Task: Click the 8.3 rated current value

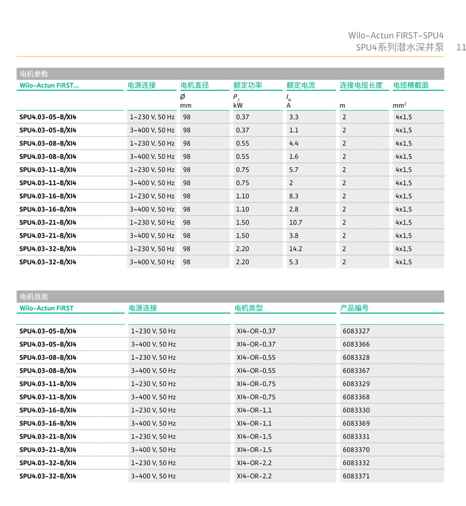Action: [294, 196]
